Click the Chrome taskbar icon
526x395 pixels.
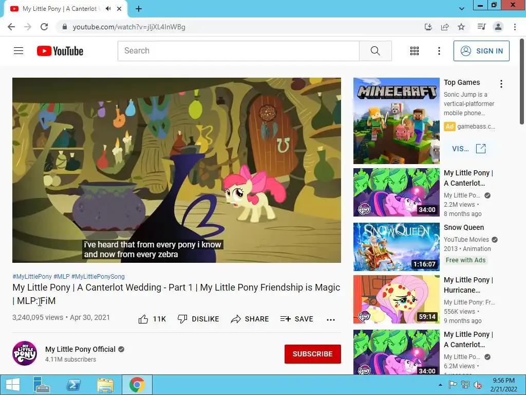[x=137, y=385]
